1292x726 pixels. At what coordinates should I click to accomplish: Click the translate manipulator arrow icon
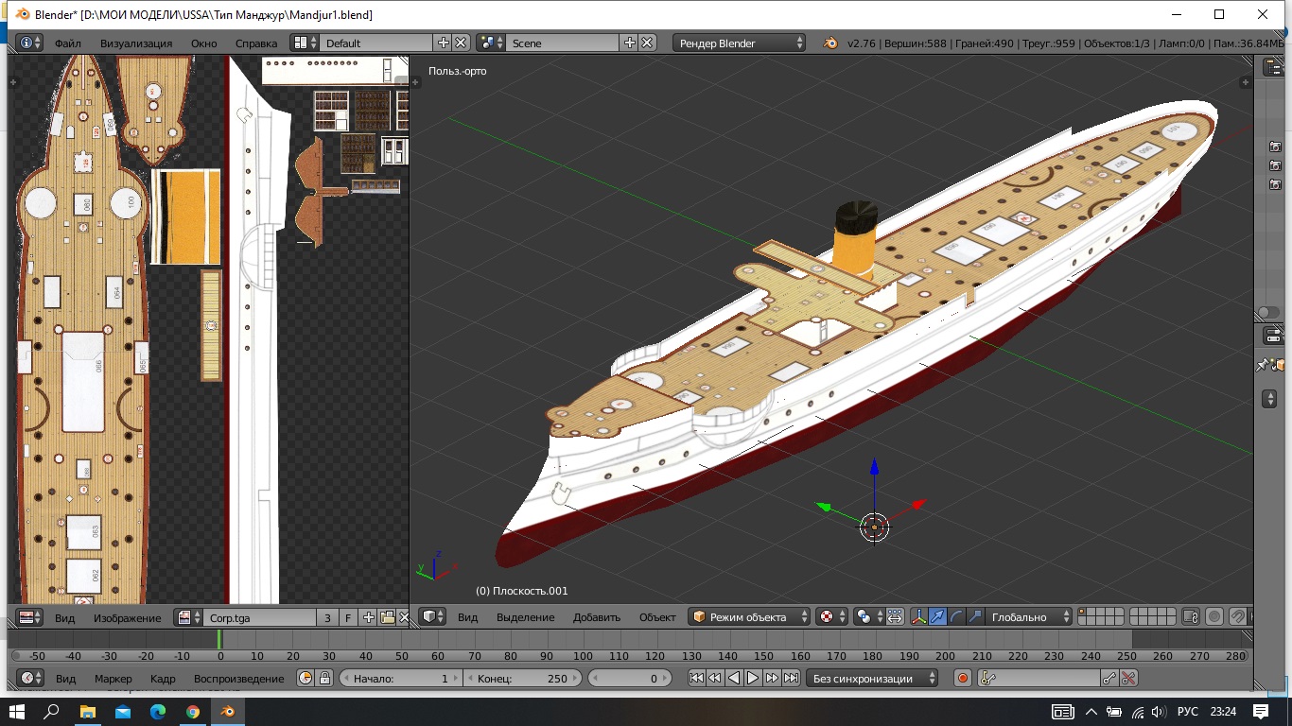(937, 617)
